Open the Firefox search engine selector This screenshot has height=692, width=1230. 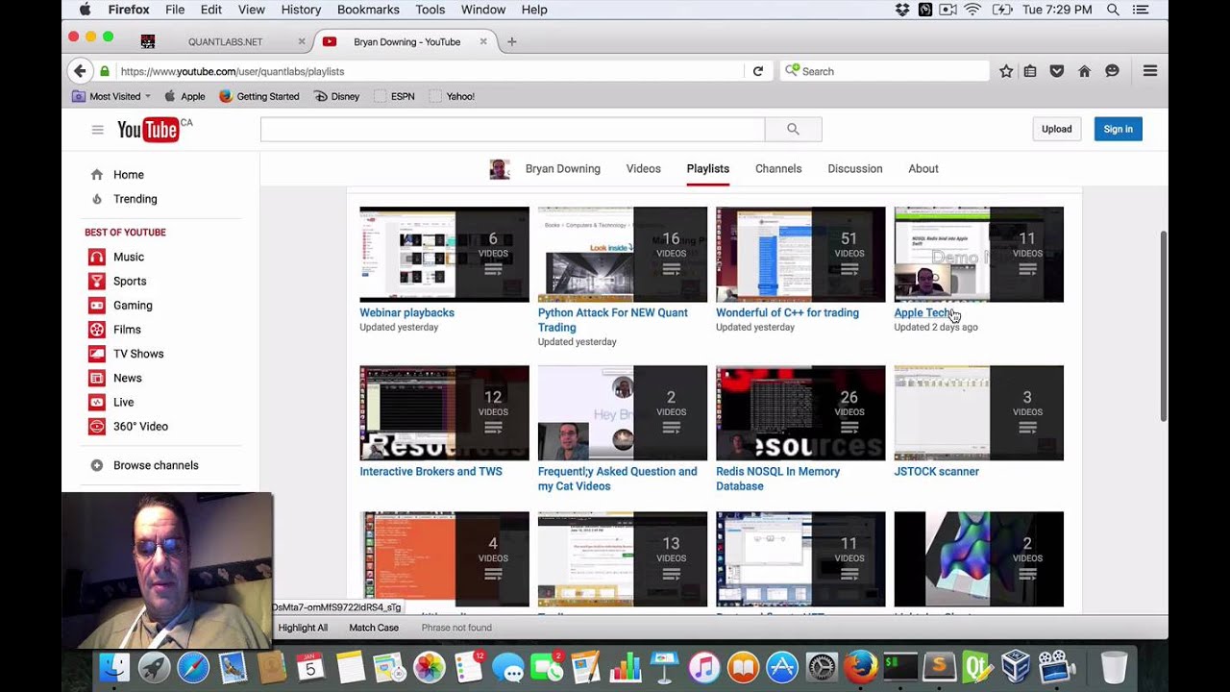(x=793, y=70)
